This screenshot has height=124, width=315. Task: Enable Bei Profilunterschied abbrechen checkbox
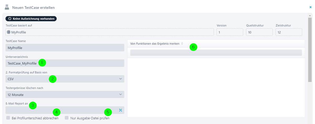[x=8, y=118]
